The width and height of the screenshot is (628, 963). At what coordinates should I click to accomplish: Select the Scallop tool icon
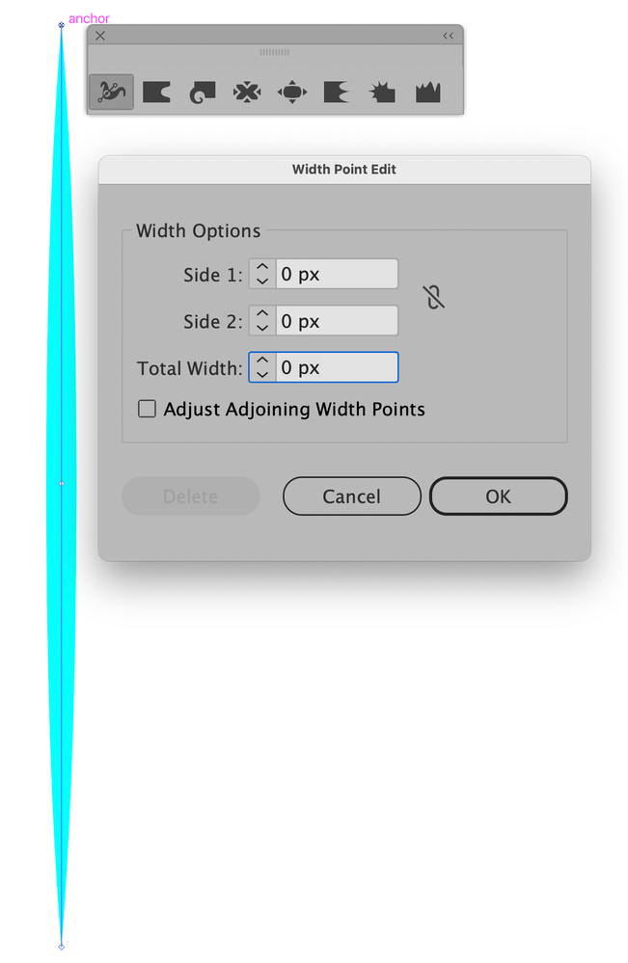tap(336, 93)
